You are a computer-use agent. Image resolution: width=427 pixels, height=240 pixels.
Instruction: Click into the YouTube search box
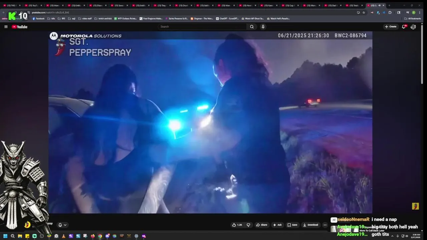202,27
